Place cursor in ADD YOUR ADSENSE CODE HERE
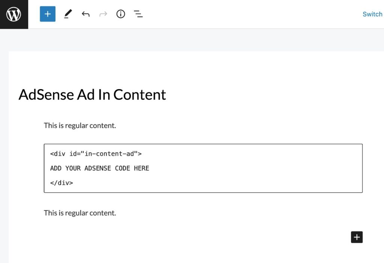Viewport: 384px width, 263px height. pos(99,168)
